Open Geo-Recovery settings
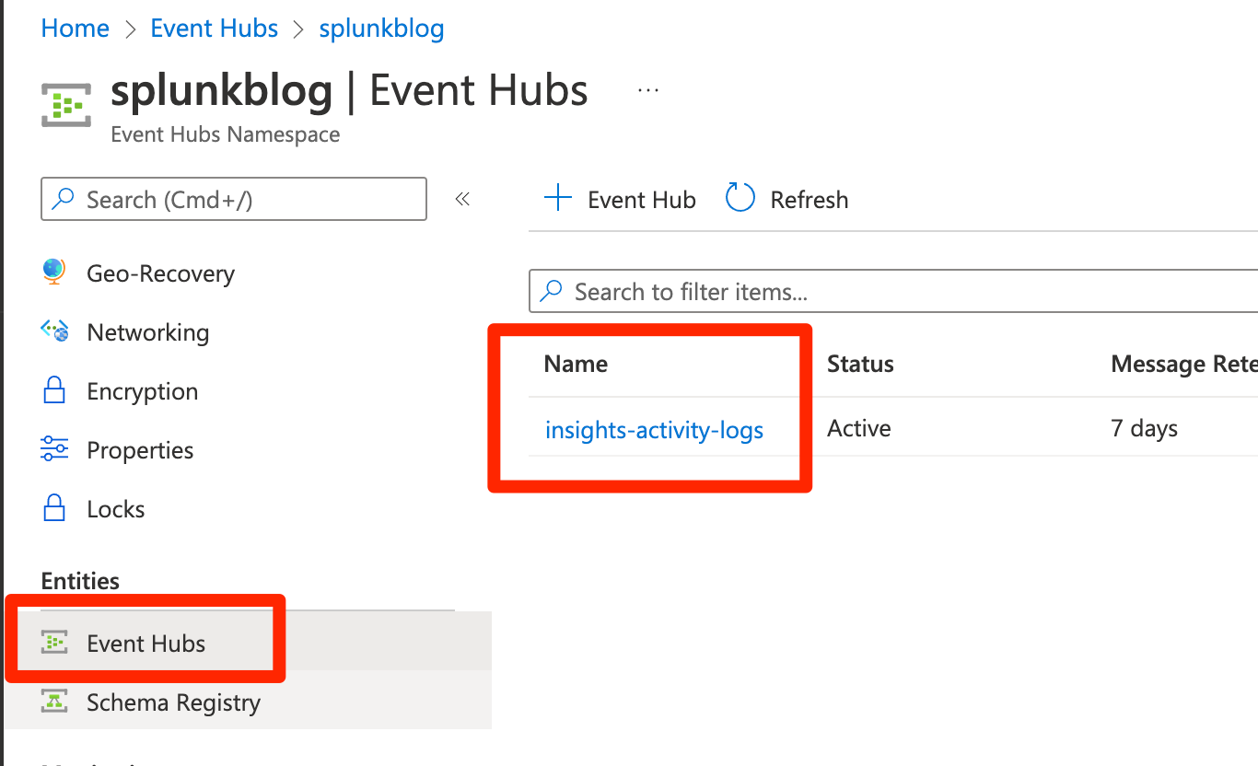Image resolution: width=1258 pixels, height=766 pixels. click(160, 273)
